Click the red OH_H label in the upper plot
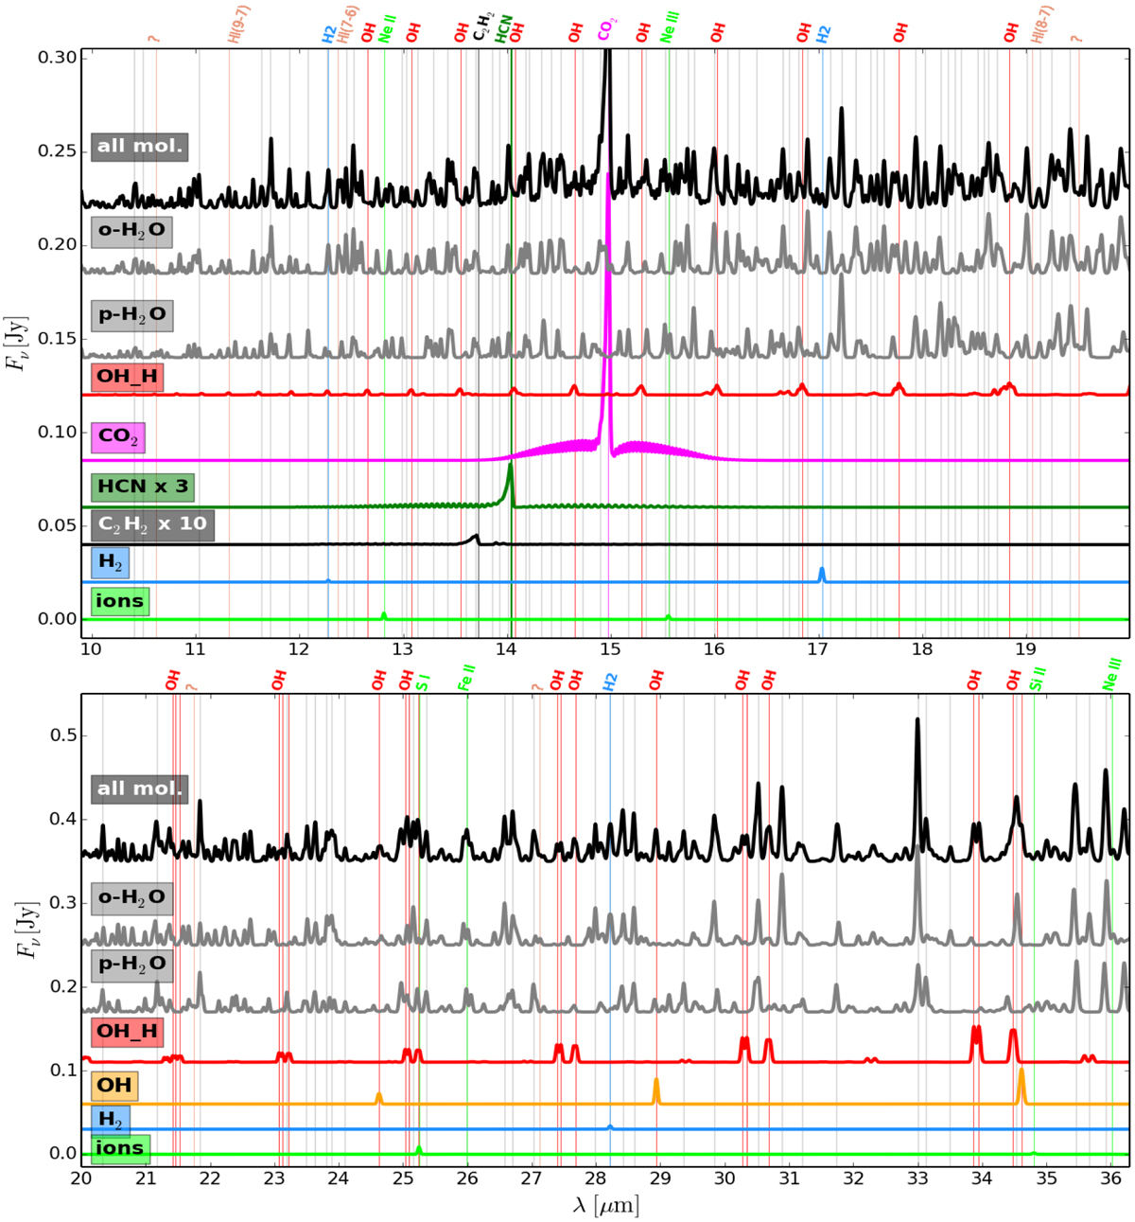This screenshot has width=1135, height=1222. [x=128, y=377]
